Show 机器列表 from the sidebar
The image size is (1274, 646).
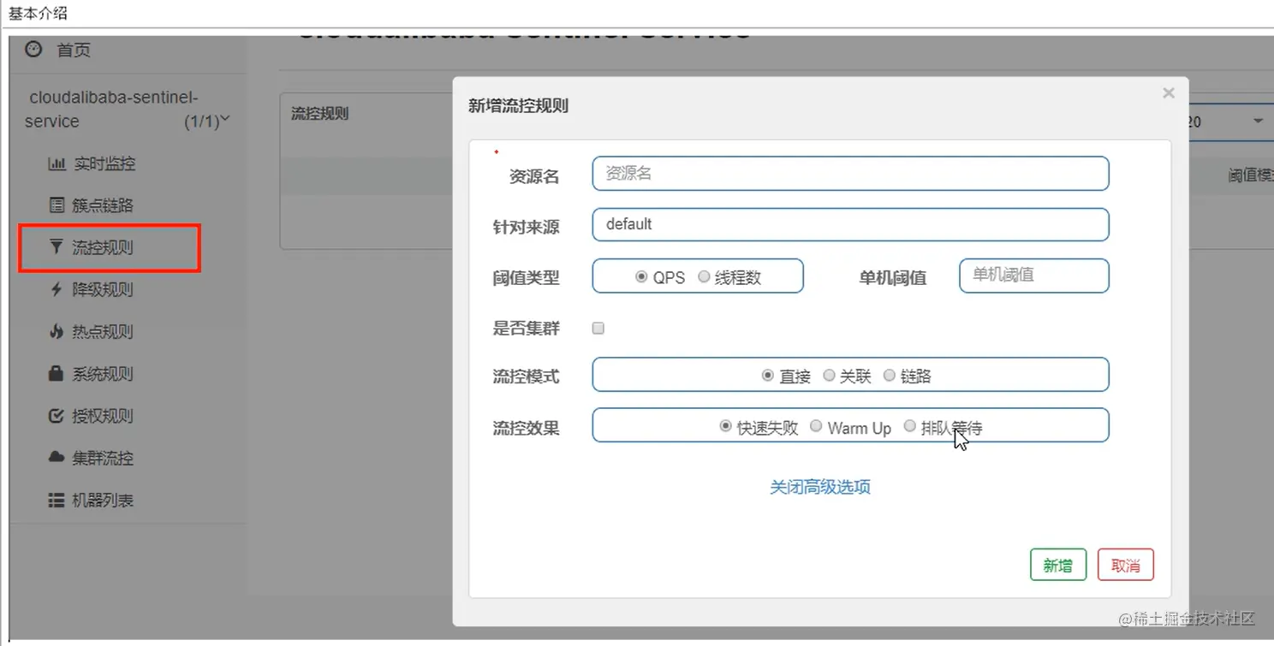coord(103,500)
